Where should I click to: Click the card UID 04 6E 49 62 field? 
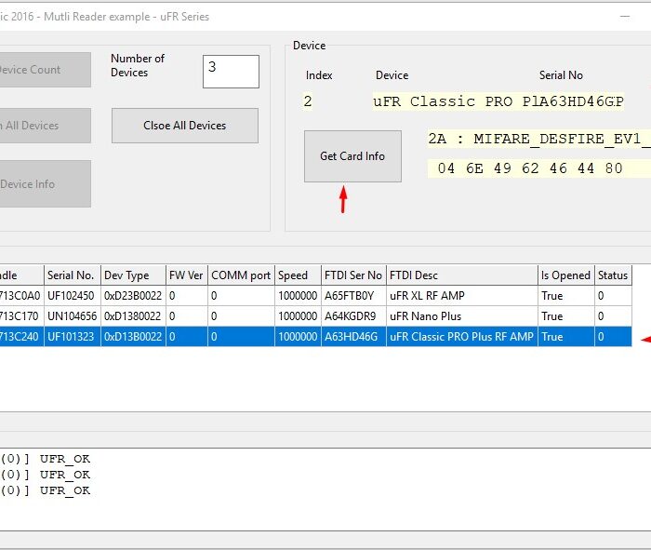(538, 168)
